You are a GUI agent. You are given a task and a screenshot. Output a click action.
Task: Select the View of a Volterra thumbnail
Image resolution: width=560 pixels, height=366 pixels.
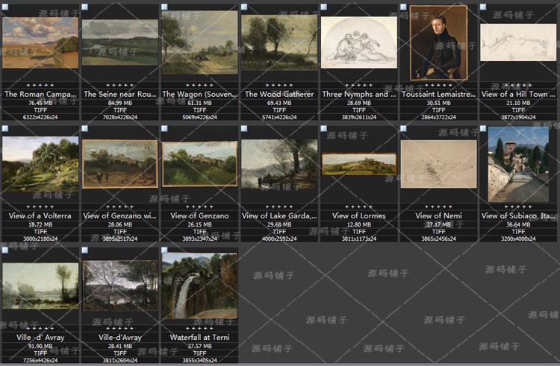click(x=40, y=164)
